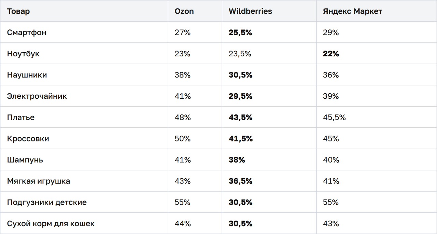Select the Ноутбук product cell
Viewport: 437px width, 234px height.
click(x=23, y=54)
